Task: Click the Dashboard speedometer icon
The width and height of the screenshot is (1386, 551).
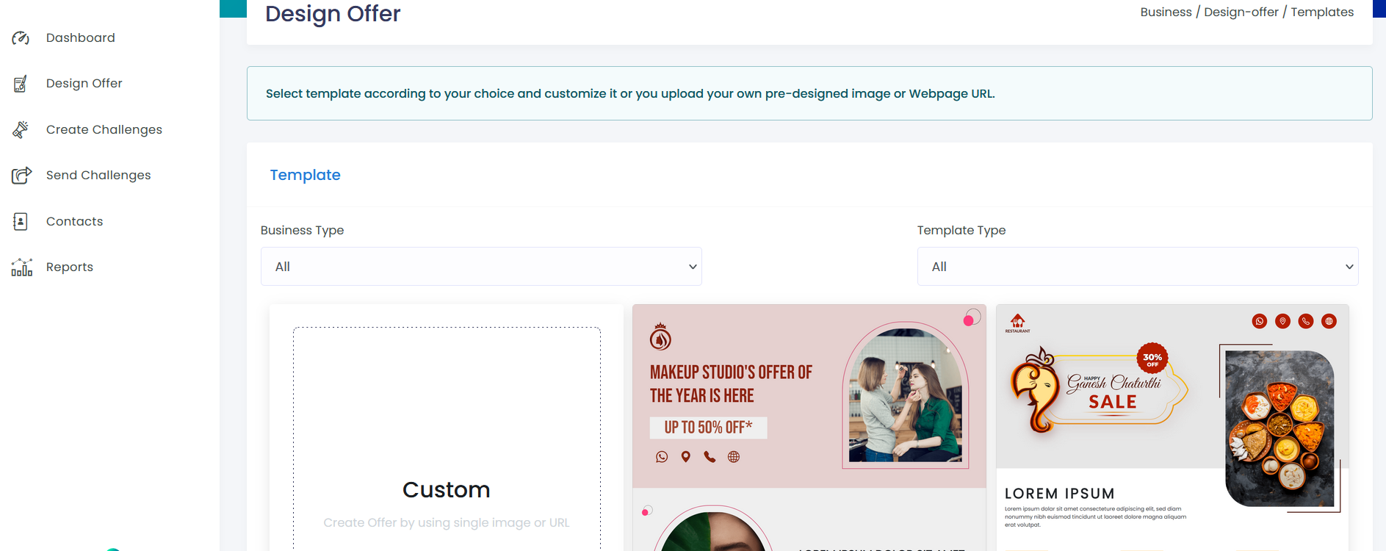Action: [x=21, y=37]
